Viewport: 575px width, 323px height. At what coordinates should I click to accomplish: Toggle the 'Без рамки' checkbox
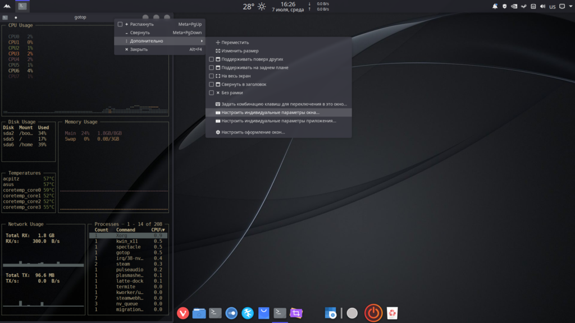click(212, 93)
